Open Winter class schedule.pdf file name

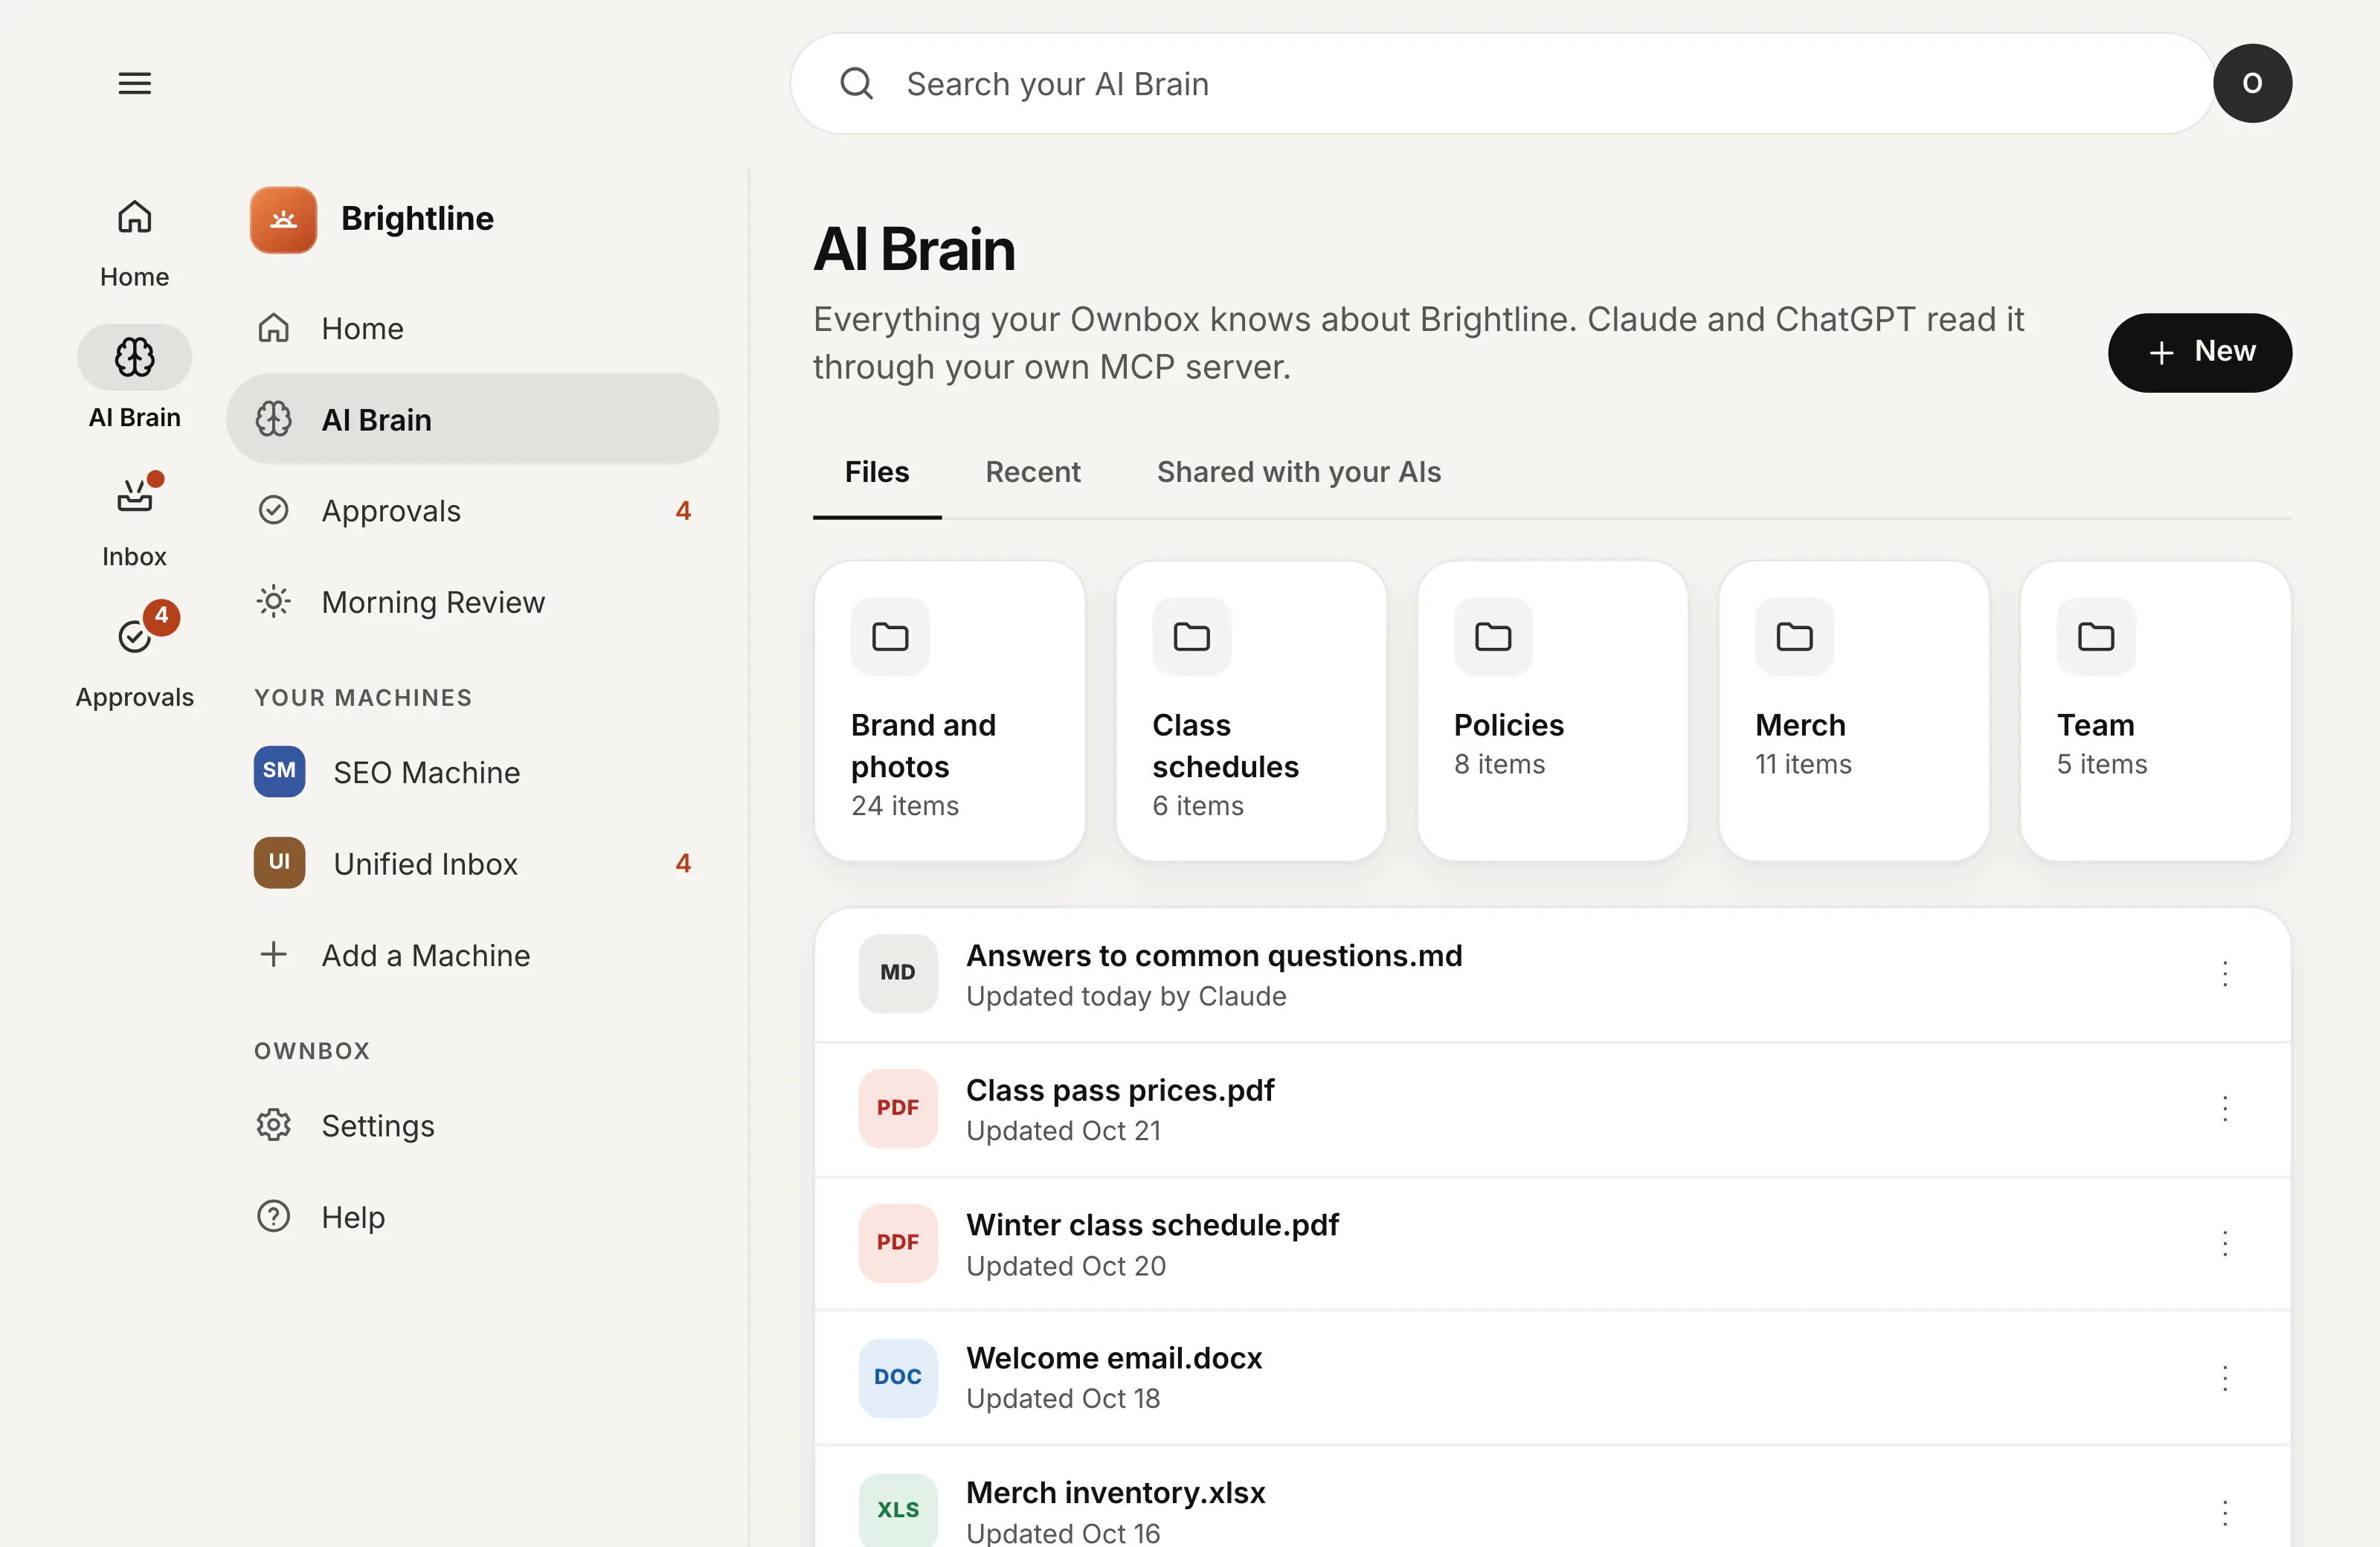(1152, 1224)
